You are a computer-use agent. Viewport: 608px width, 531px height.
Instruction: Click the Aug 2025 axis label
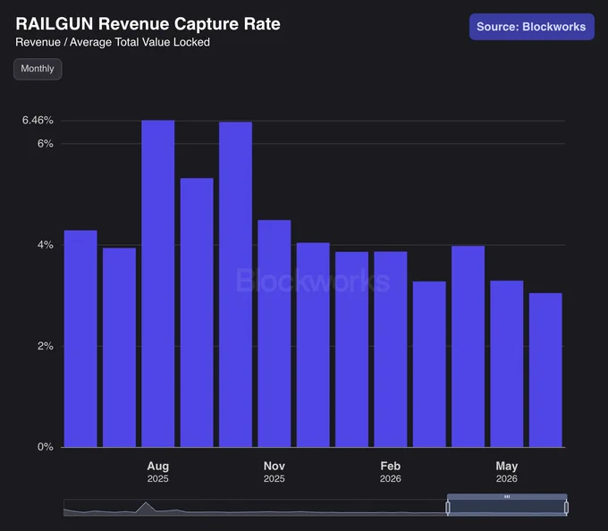pyautogui.click(x=158, y=472)
